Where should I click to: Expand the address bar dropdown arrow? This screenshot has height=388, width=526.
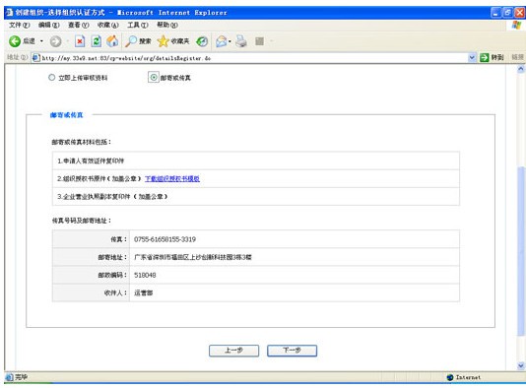click(472, 58)
